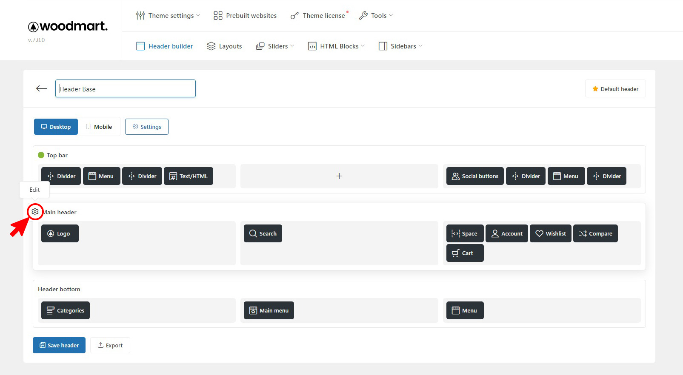This screenshot has width=683, height=375.
Task: Click the Main header gear edit icon
Action: [x=35, y=212]
